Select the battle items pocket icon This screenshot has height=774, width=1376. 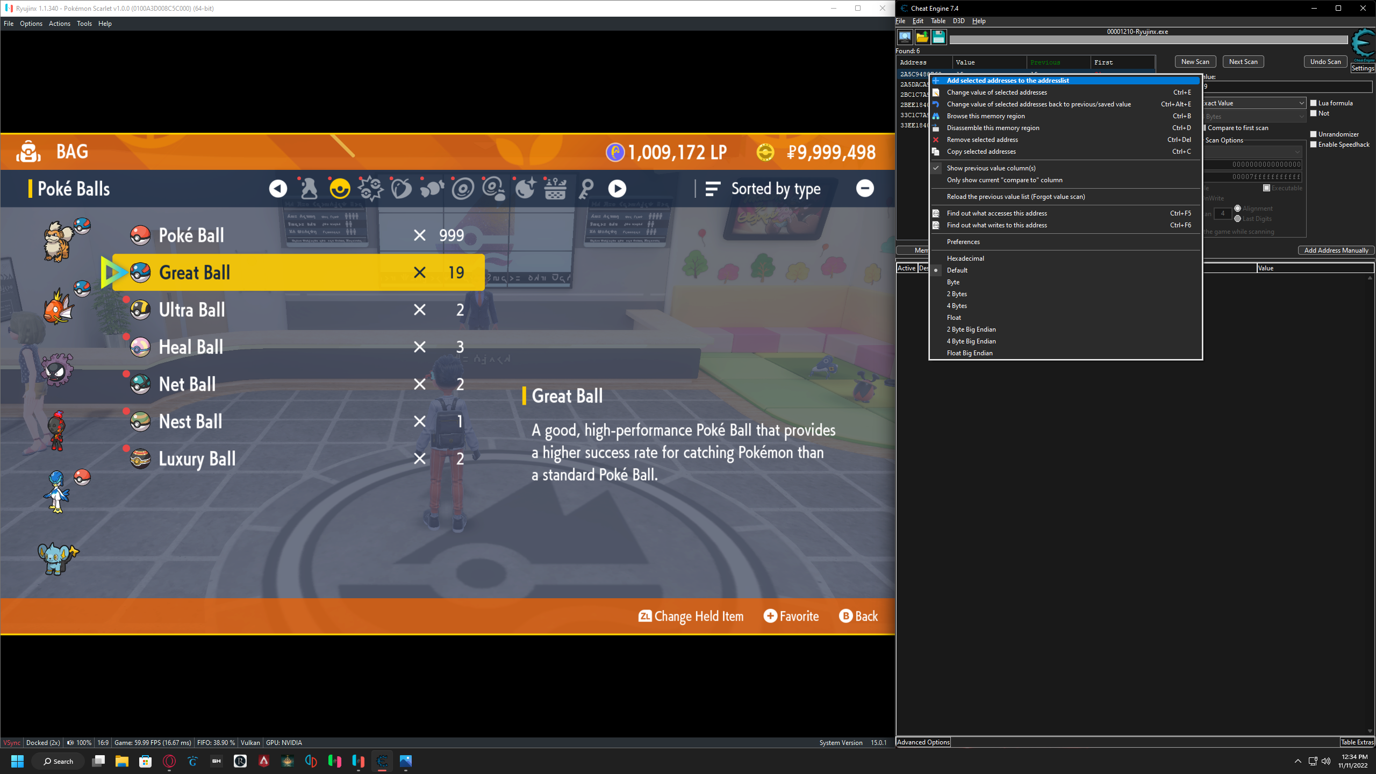371,189
